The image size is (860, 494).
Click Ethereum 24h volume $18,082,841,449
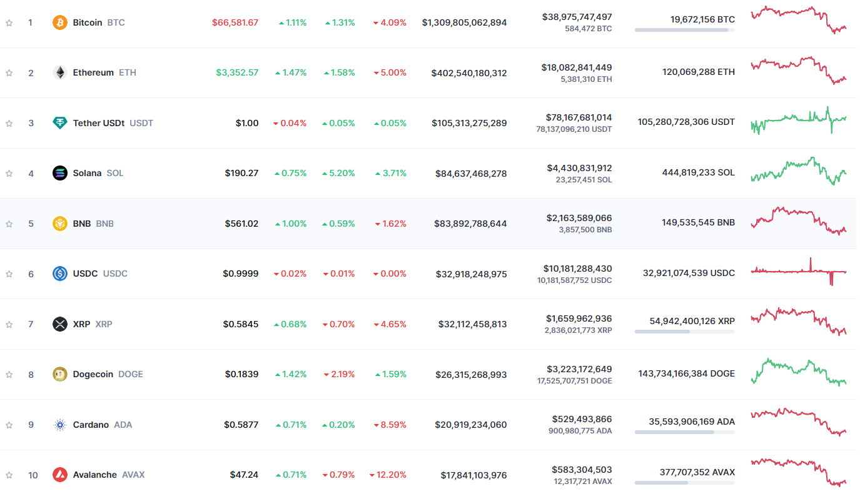(577, 67)
